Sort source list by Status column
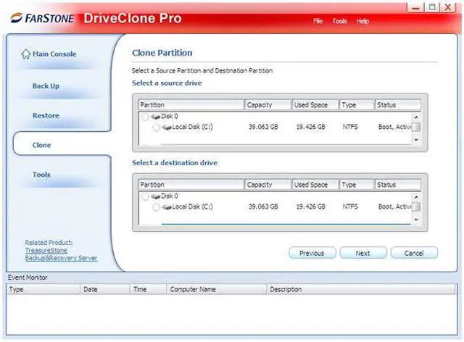 398,105
